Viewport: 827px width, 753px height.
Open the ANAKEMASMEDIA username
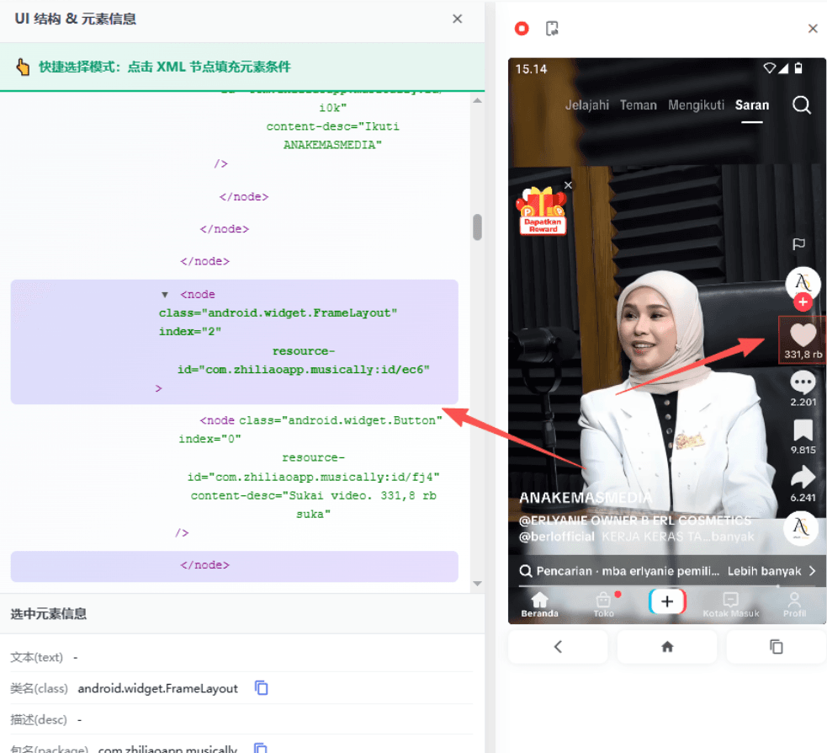[x=586, y=498]
